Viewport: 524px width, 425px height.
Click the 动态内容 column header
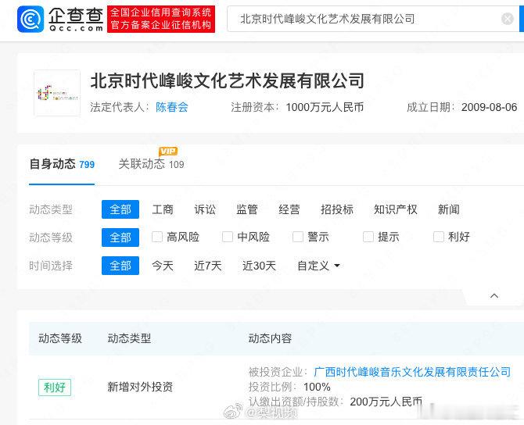[x=270, y=338]
